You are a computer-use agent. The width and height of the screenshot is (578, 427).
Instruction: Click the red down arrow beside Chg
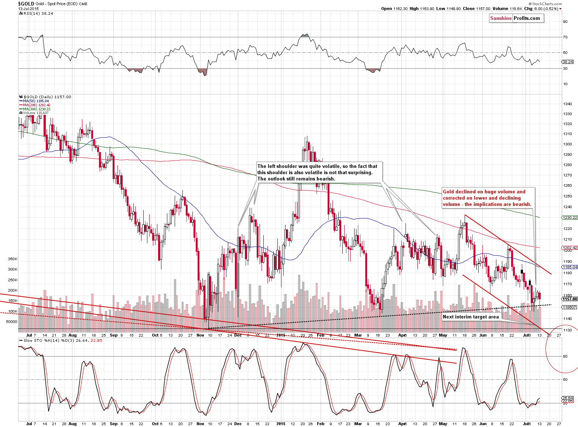tap(560, 9)
